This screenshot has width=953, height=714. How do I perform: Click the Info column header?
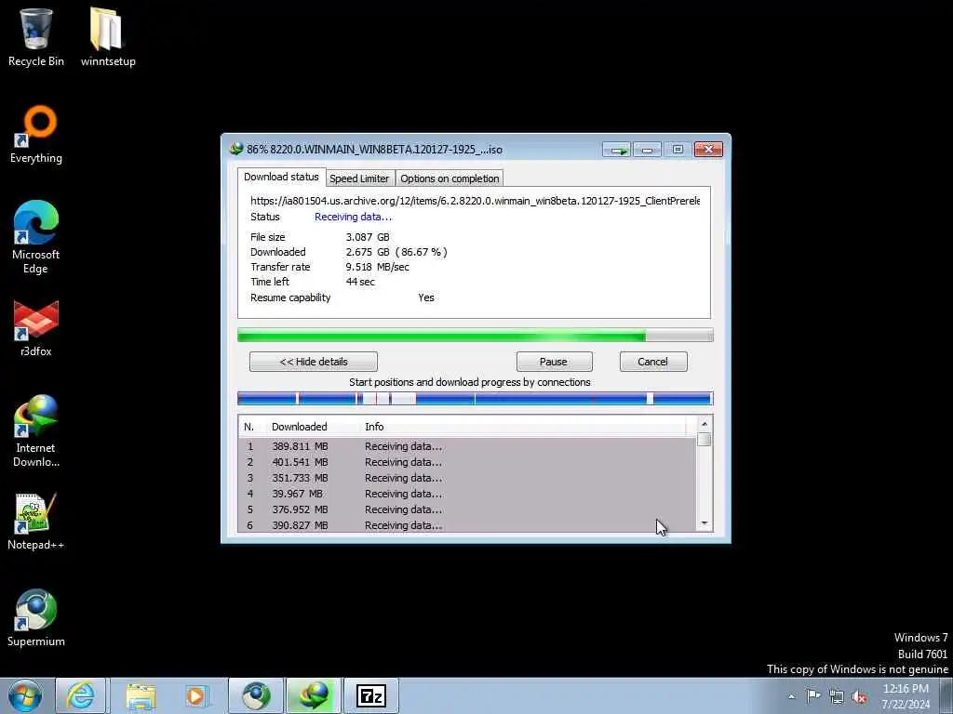click(x=523, y=427)
